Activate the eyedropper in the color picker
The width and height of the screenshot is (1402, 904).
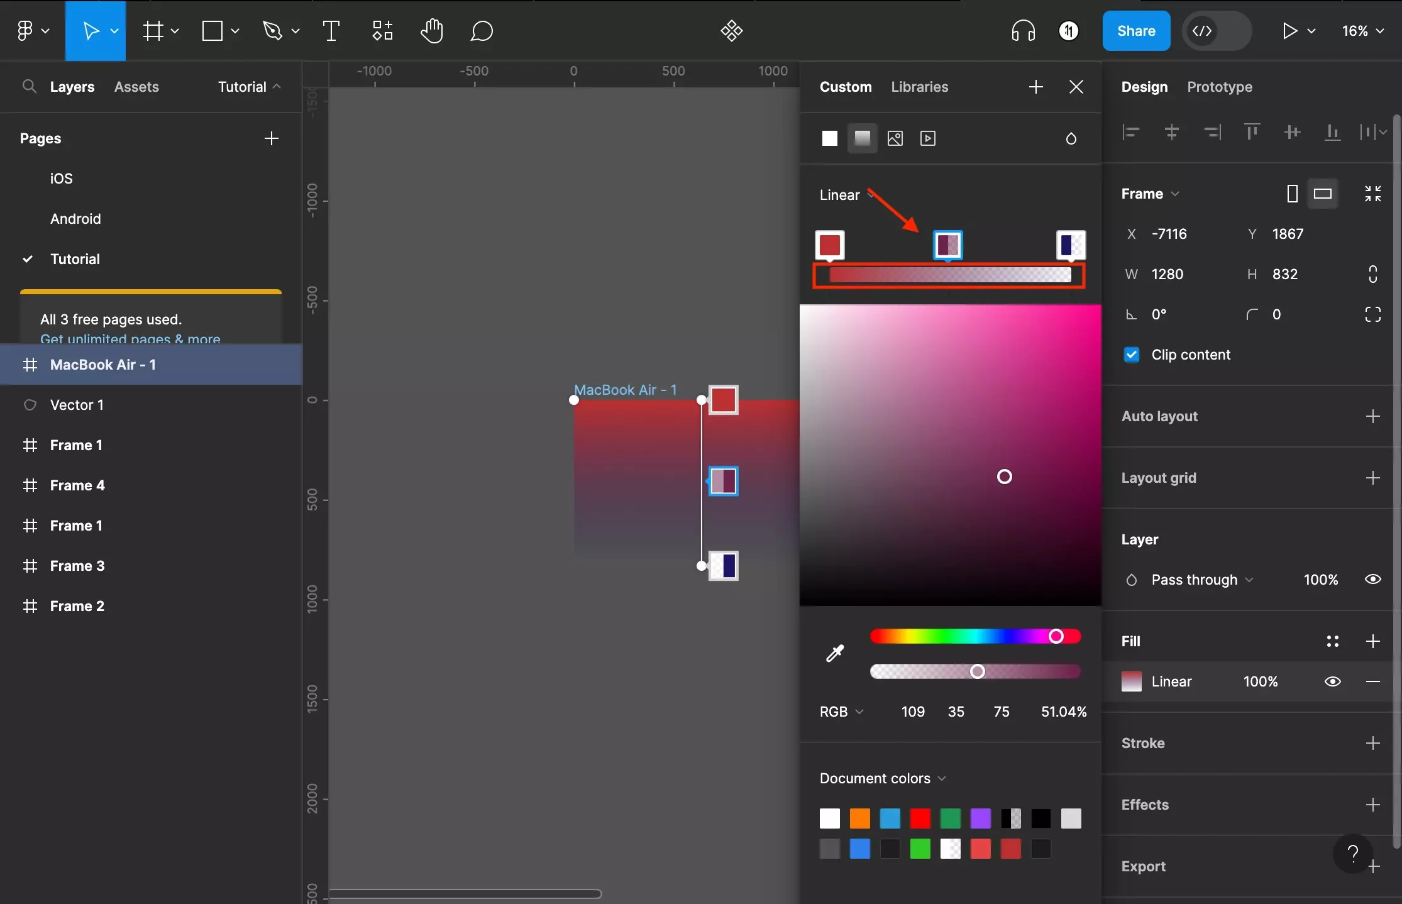835,653
